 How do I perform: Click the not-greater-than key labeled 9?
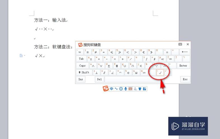click(x=152, y=52)
